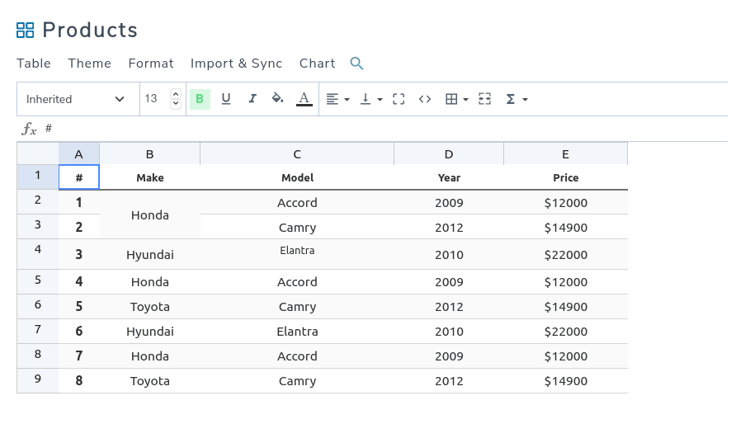Expand vertical alignment dropdown arrow
736x424 pixels.
click(380, 100)
